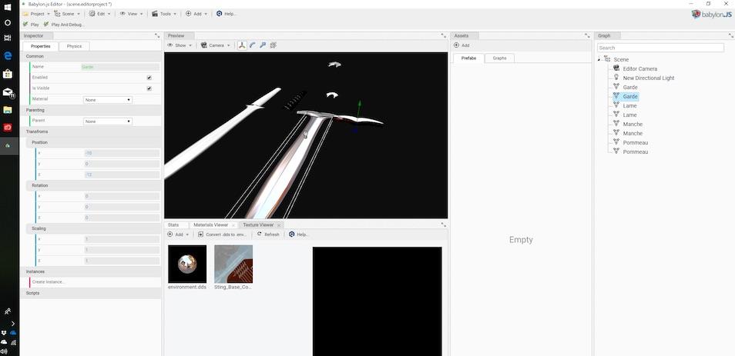Maximize the Graph panel

tap(731, 35)
